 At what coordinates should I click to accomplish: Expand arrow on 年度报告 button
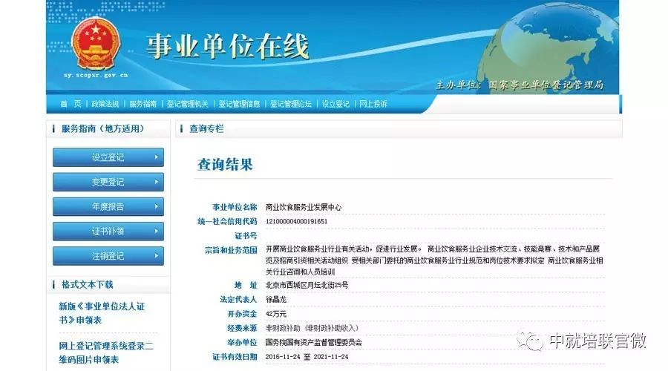[x=157, y=206]
